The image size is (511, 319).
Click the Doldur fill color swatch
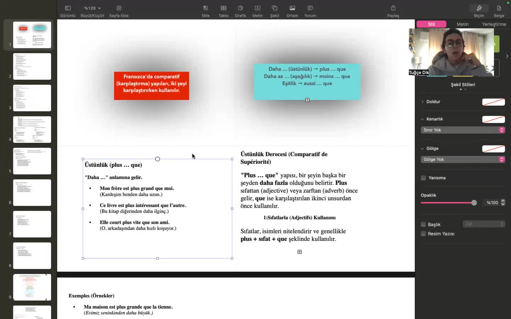pyautogui.click(x=494, y=102)
